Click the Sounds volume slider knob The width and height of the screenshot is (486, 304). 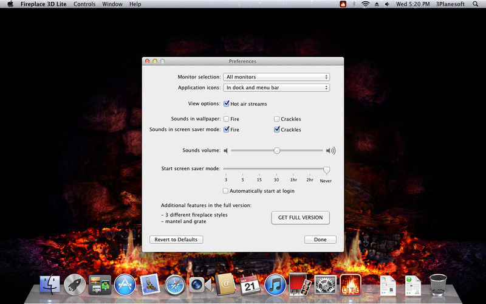277,151
